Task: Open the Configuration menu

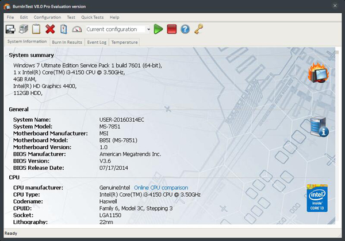Action: [x=47, y=17]
